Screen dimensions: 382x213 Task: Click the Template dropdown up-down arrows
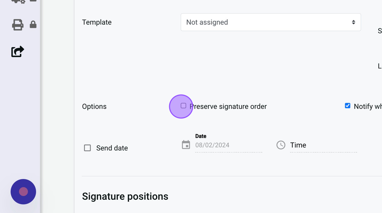(x=353, y=22)
